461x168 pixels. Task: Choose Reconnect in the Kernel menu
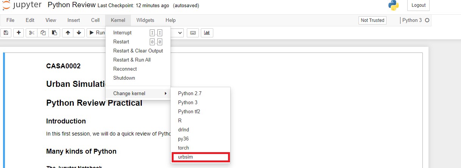[138, 69]
